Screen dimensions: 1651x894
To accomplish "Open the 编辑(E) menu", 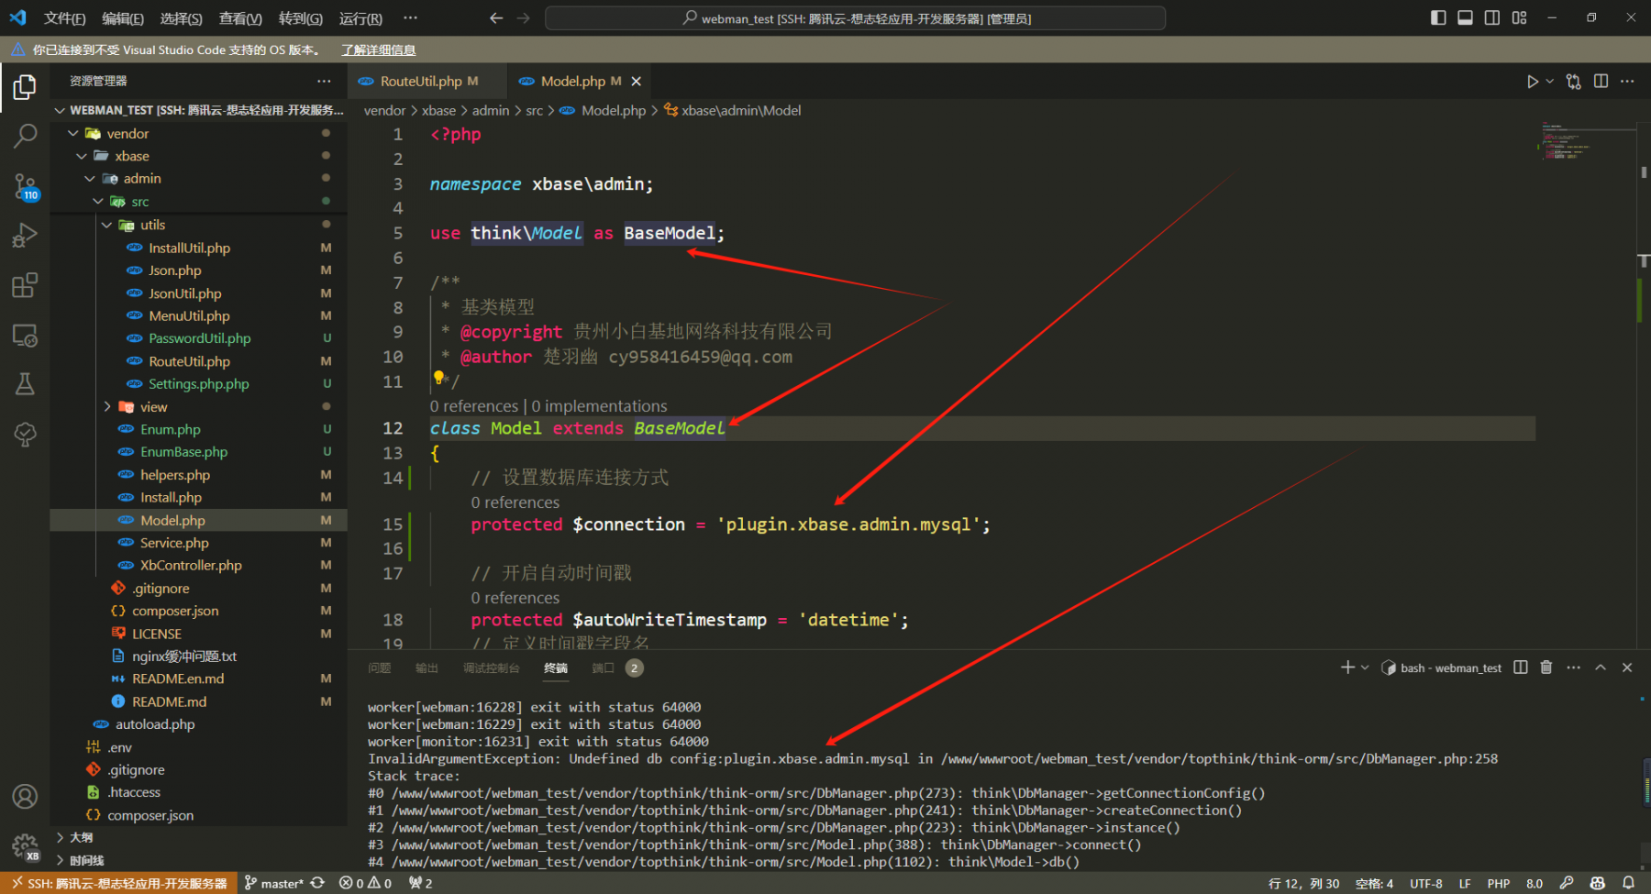I will tap(122, 18).
